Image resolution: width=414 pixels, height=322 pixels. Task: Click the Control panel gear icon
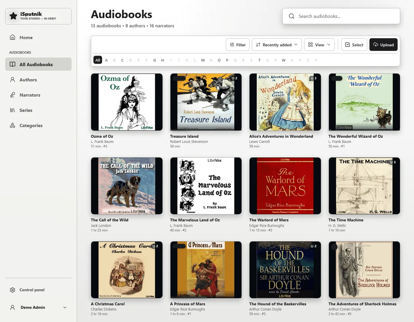tap(12, 290)
